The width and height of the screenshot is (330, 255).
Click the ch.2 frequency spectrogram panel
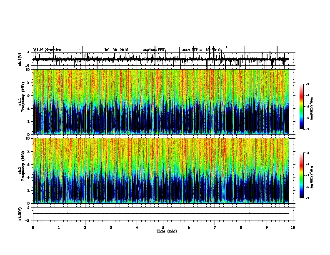161,171
